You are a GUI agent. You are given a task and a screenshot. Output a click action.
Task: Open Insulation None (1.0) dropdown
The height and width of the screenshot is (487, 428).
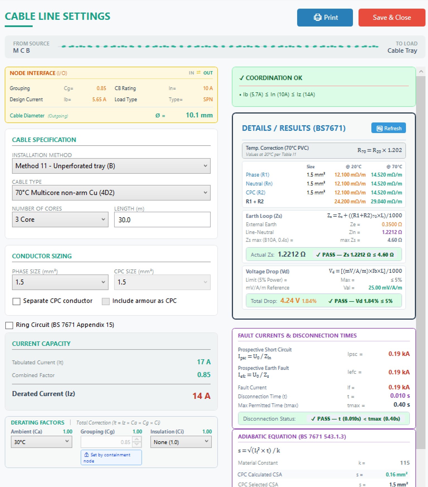coord(181,442)
